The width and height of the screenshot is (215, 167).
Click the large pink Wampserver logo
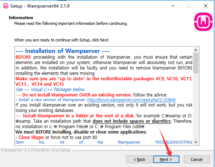pyautogui.click(x=203, y=22)
